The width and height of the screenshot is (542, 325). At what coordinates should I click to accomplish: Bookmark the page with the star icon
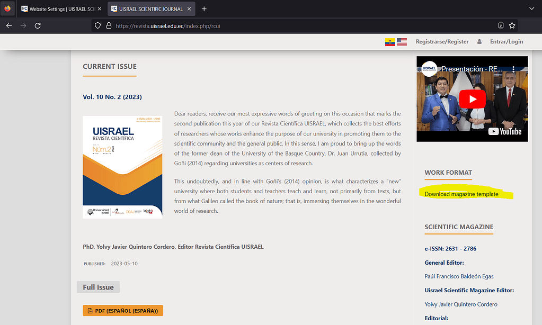(512, 25)
